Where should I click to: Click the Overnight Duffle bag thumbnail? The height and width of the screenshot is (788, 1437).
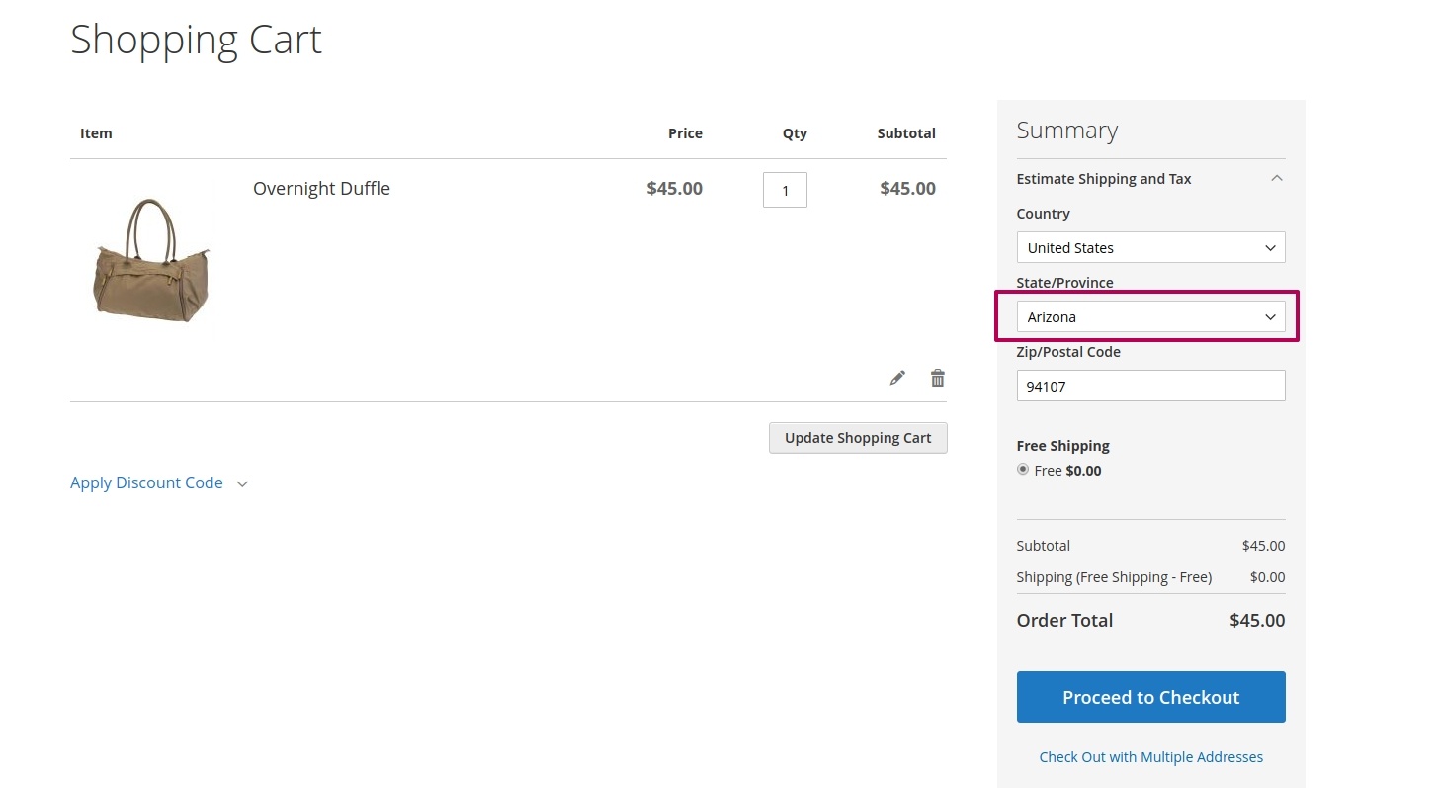point(152,260)
